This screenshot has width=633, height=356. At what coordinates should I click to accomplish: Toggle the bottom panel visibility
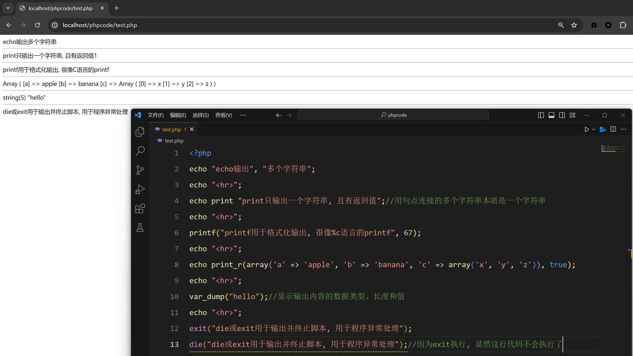[551, 115]
